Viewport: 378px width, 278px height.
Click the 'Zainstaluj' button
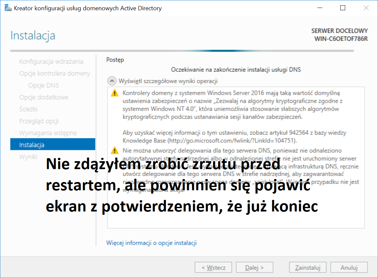tap(308, 267)
